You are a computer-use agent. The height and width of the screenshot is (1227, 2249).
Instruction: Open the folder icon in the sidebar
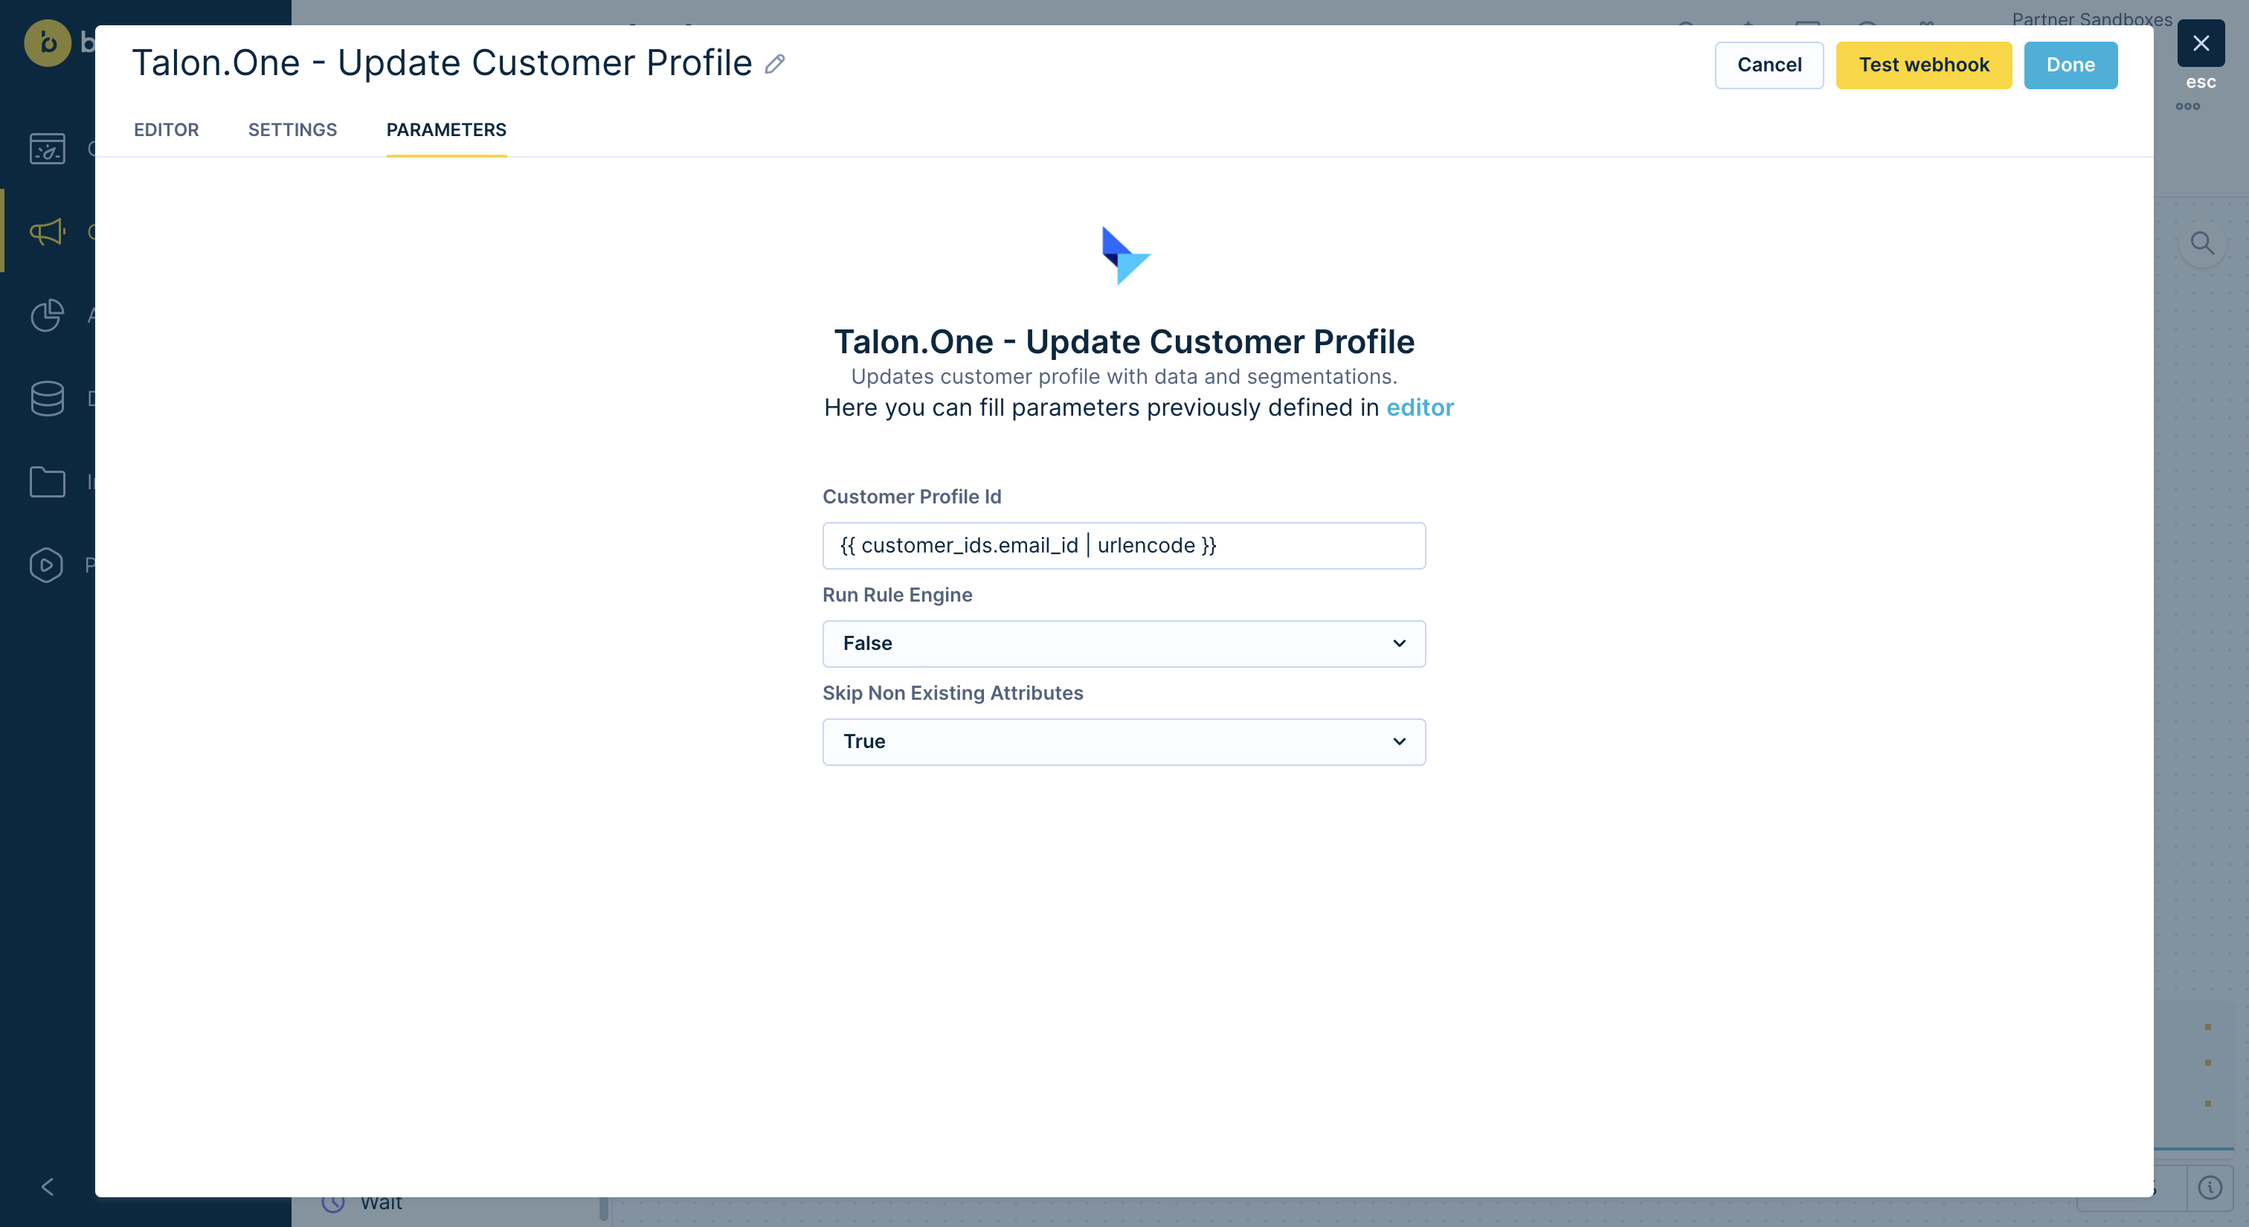47,482
